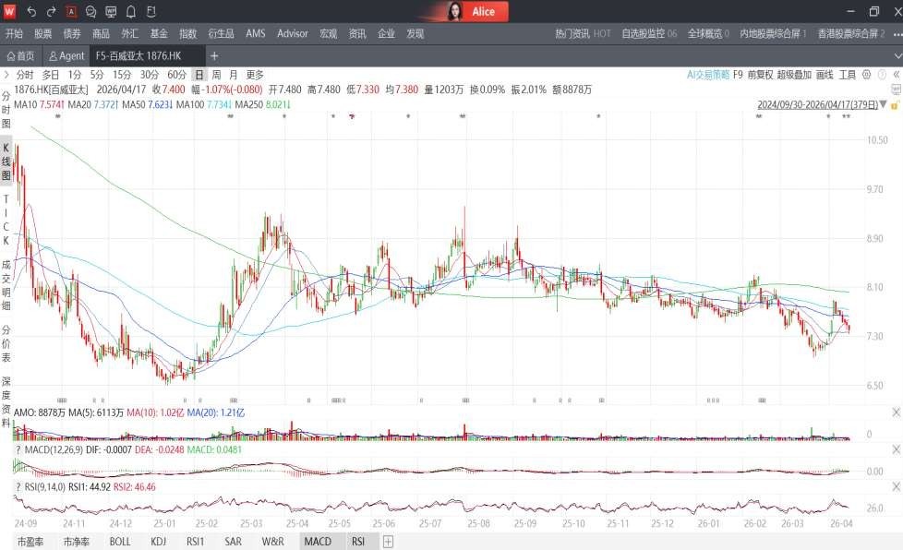Image resolution: width=903 pixels, height=550 pixels.
Task: Open the chat message bubble icon
Action: pos(90,11)
